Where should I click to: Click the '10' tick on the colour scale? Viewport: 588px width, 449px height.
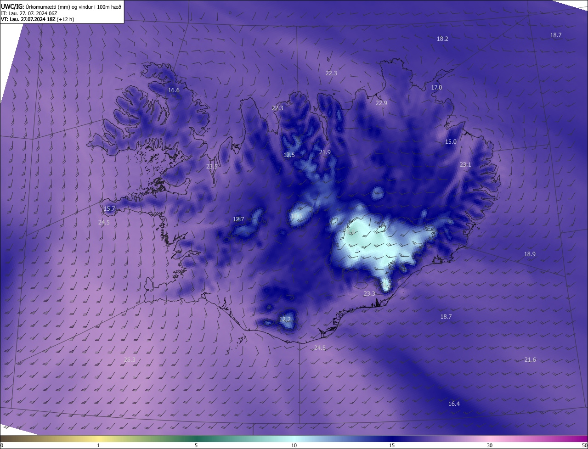tap(294, 445)
